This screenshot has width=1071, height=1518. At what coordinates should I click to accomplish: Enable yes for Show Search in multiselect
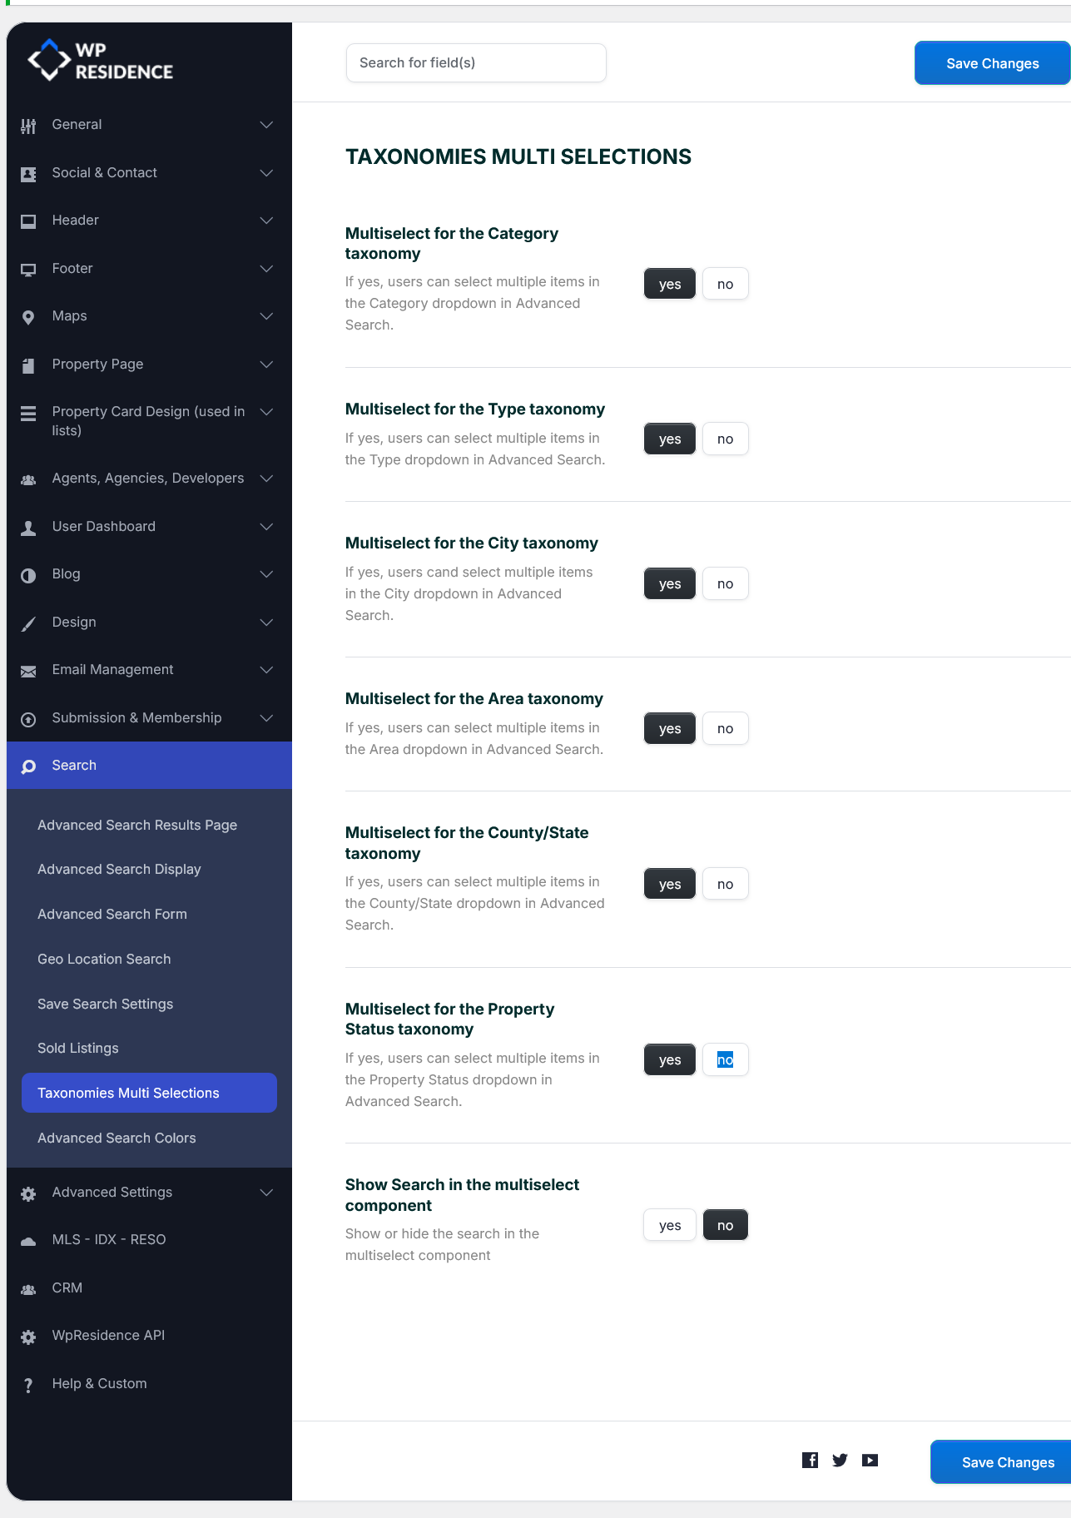(670, 1225)
